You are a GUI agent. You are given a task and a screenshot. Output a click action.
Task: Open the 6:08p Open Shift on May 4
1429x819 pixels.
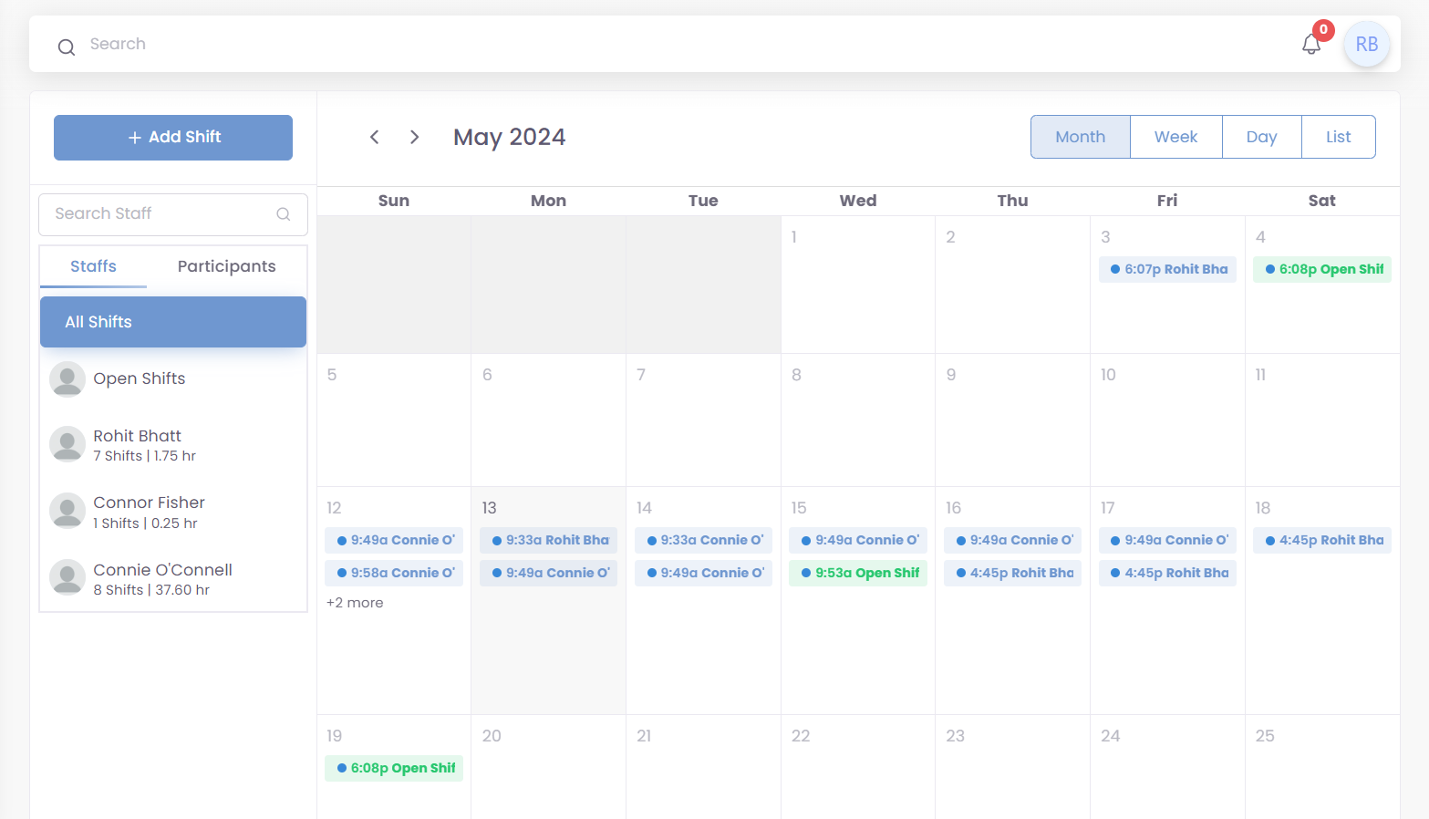[1322, 269]
